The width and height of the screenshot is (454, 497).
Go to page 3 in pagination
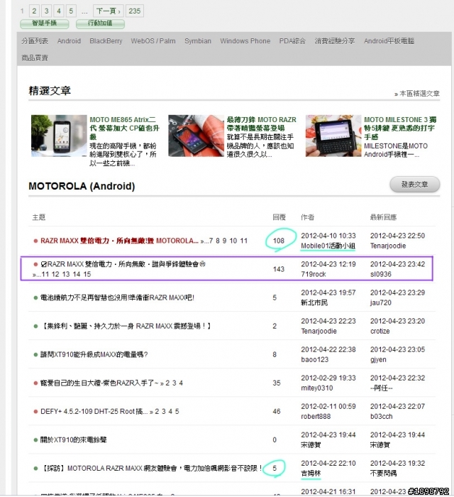tap(47, 11)
